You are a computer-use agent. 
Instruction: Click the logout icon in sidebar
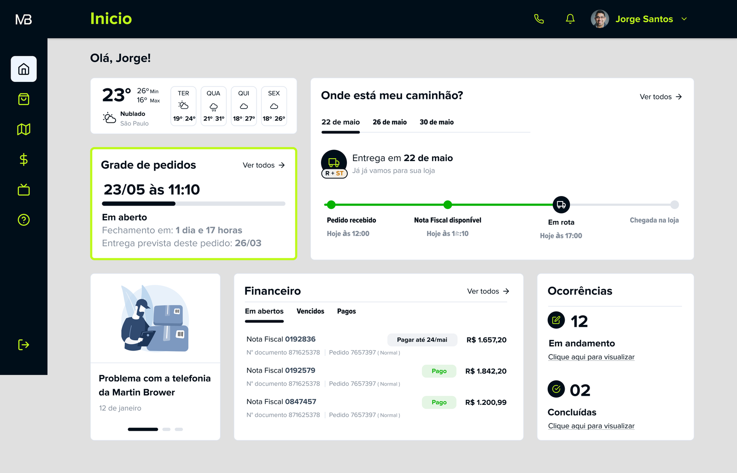click(23, 345)
